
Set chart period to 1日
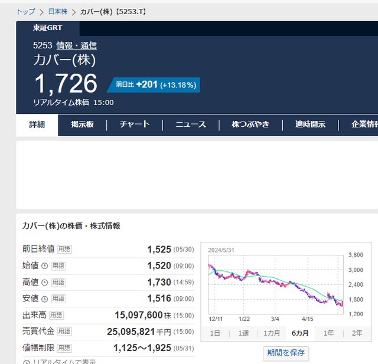pos(215,333)
